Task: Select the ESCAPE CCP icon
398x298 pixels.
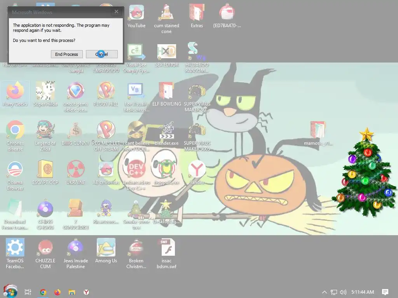Action: (x=45, y=173)
